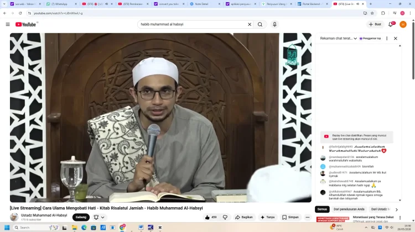Image resolution: width=415 pixels, height=232 pixels.
Task: Click the Tanya ask button
Action: click(x=267, y=217)
